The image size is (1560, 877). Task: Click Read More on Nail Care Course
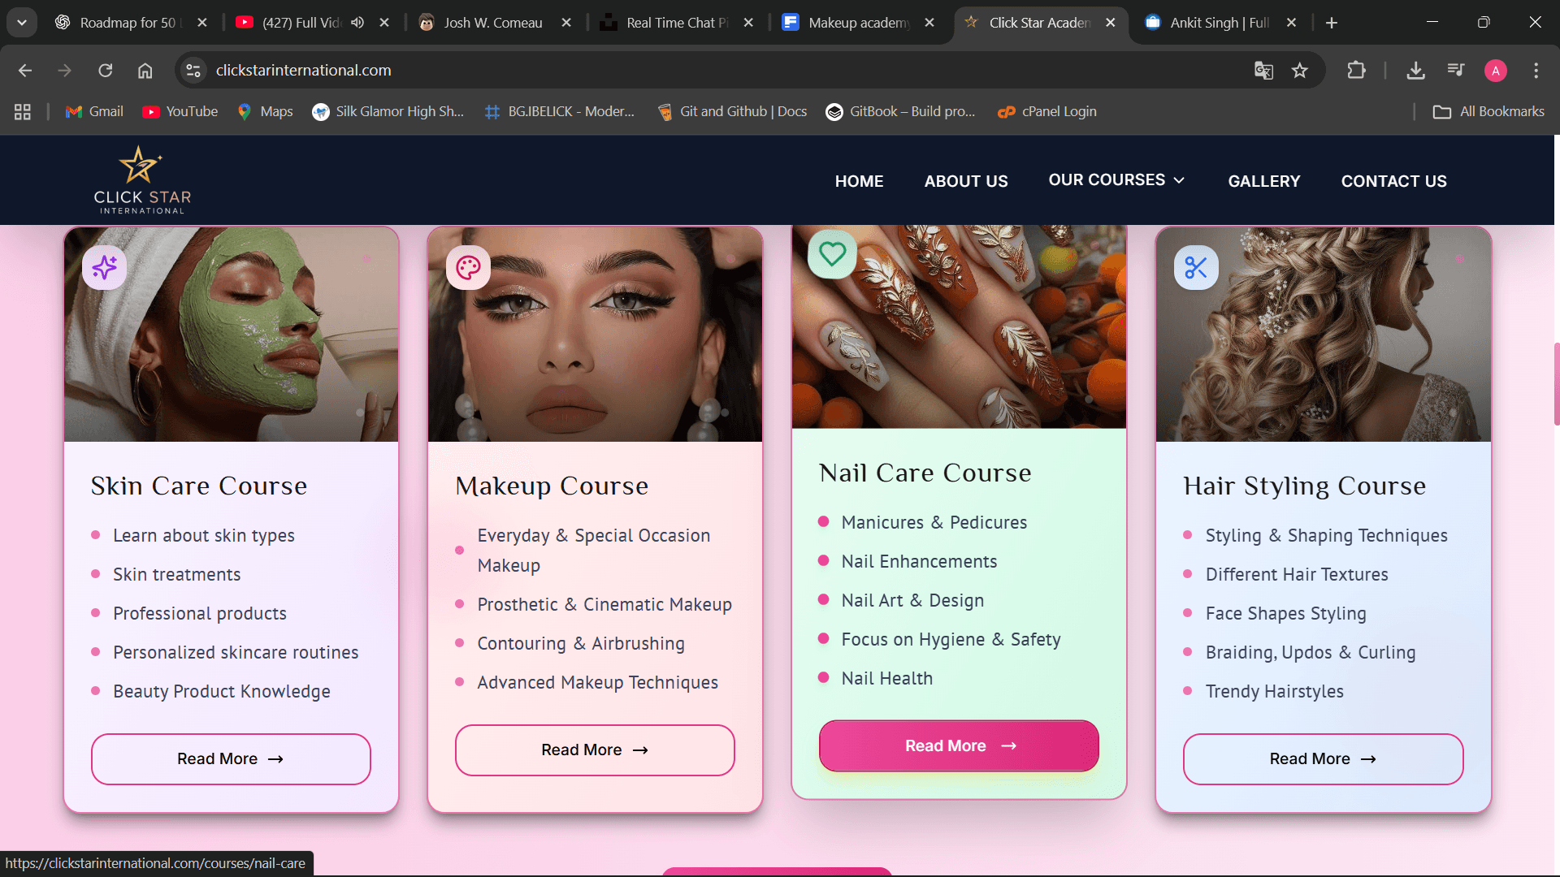959,745
